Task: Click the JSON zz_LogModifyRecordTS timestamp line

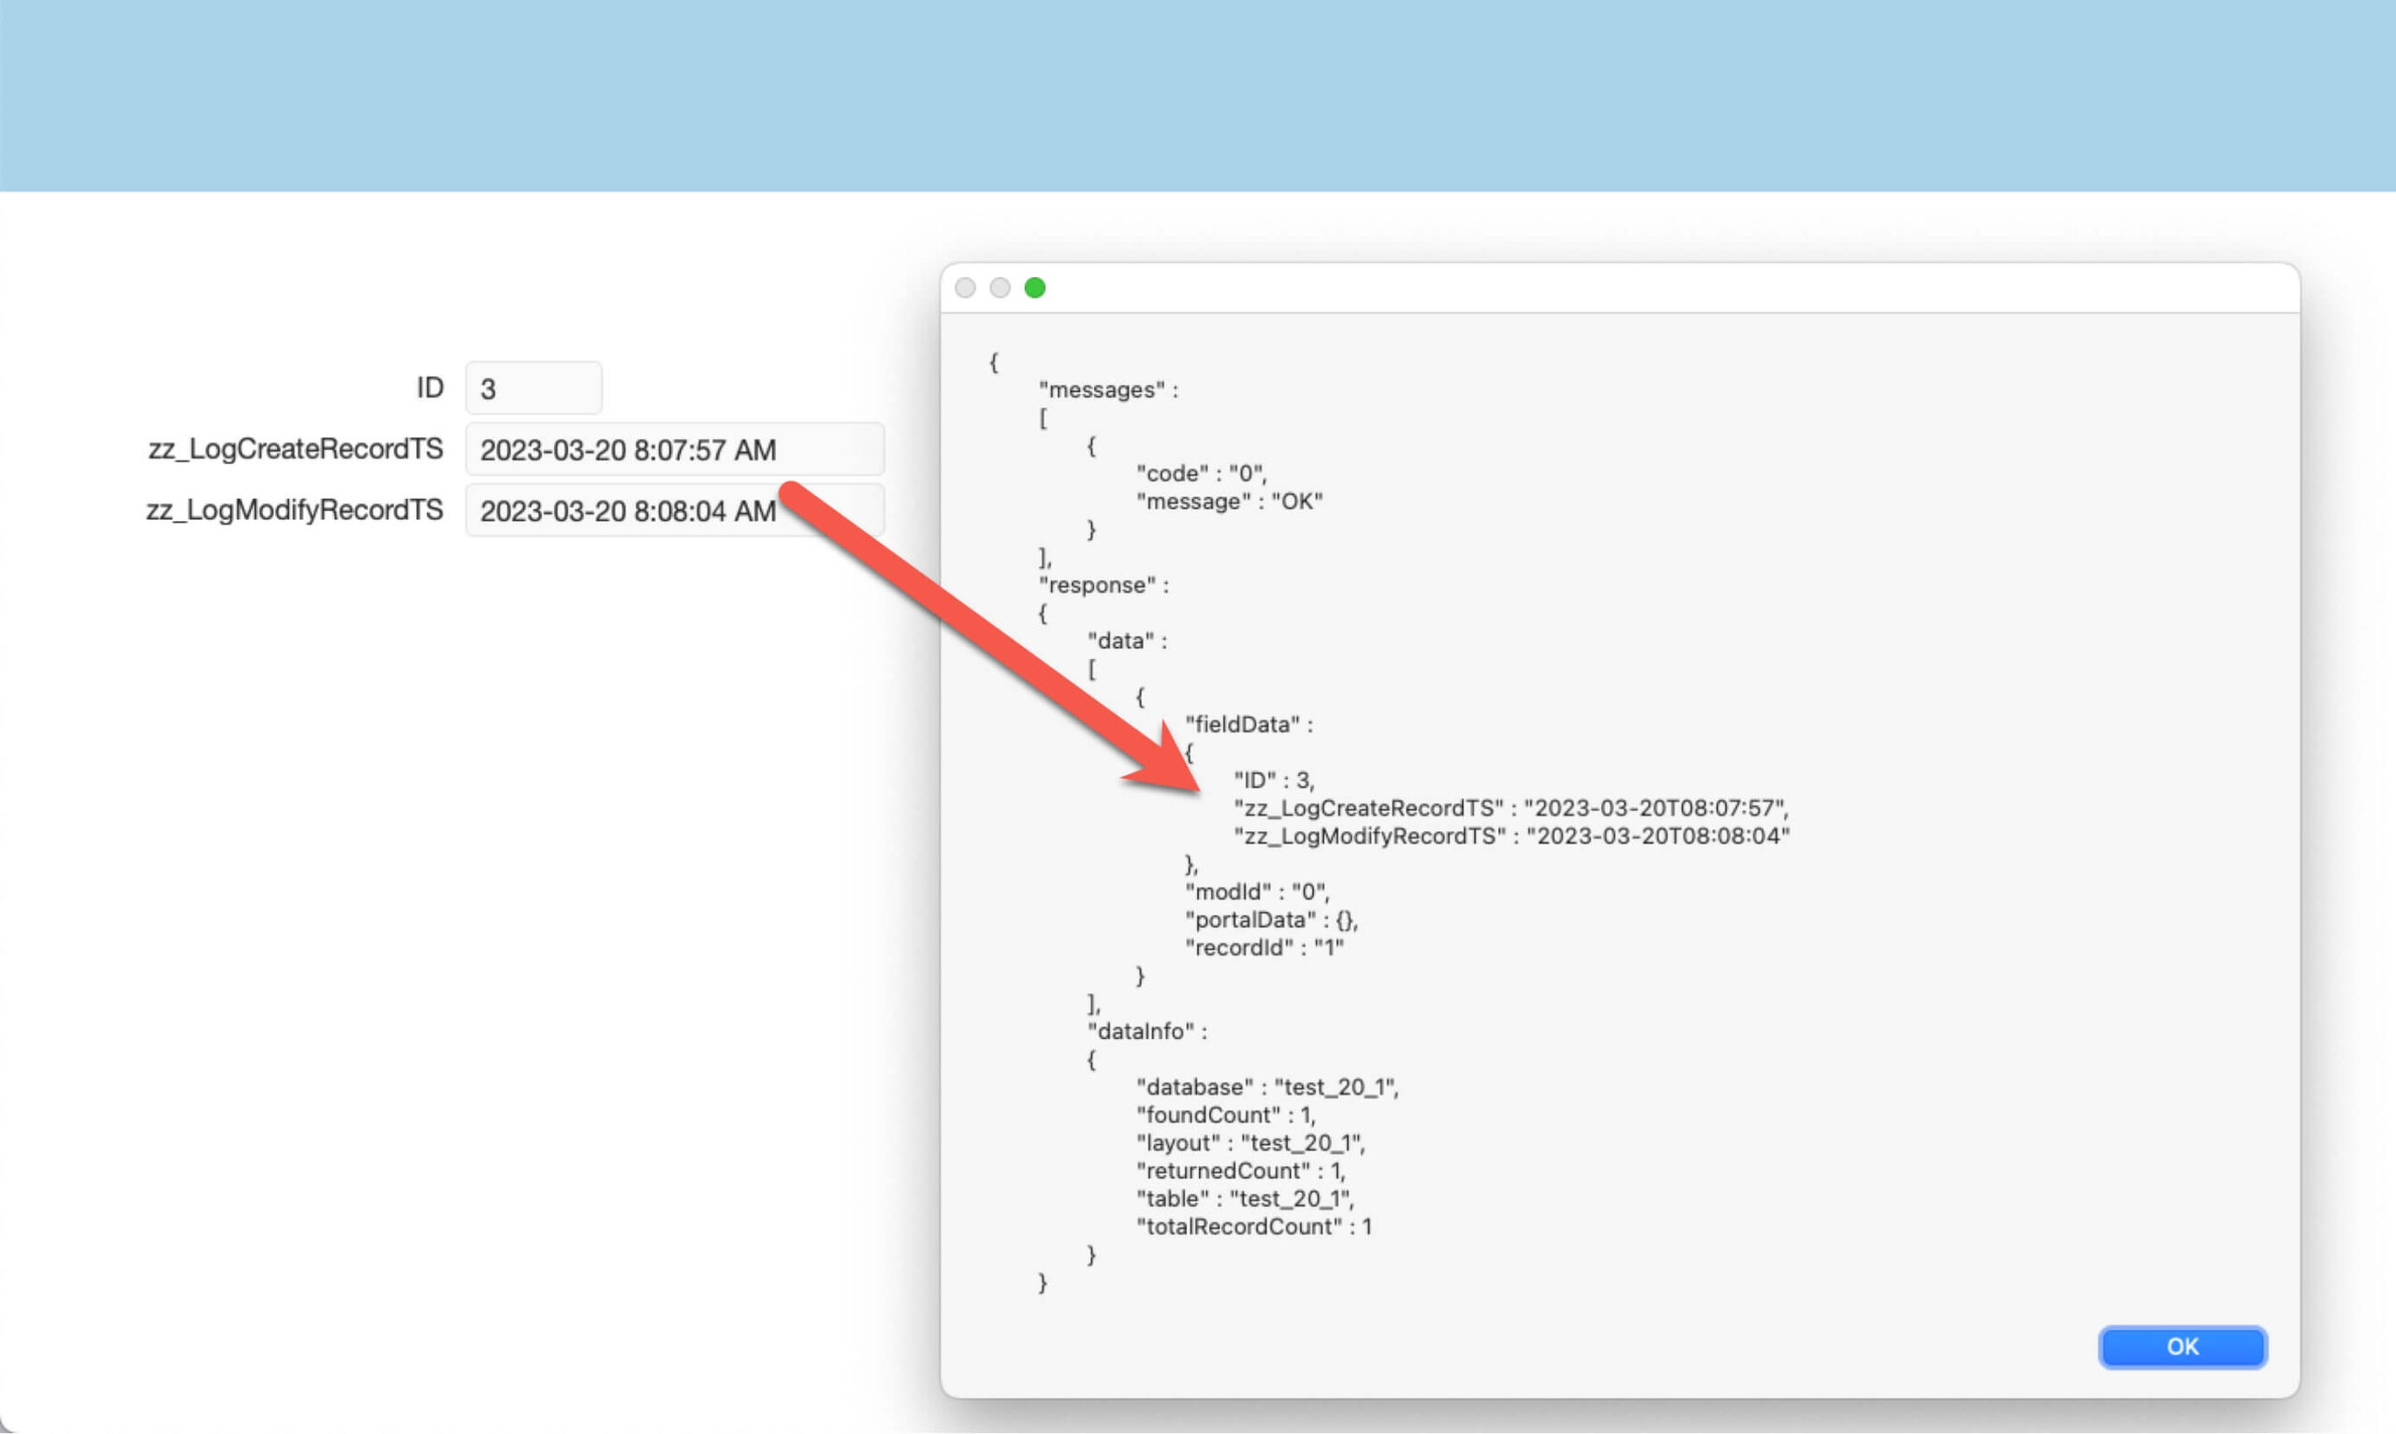Action: [x=1512, y=837]
